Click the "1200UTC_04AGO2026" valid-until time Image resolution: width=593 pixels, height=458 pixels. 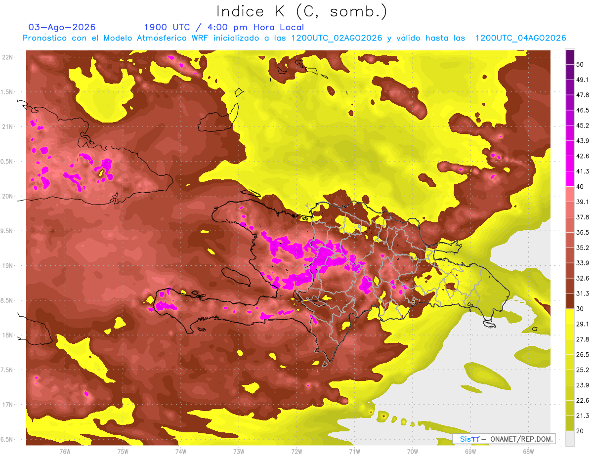(520, 38)
